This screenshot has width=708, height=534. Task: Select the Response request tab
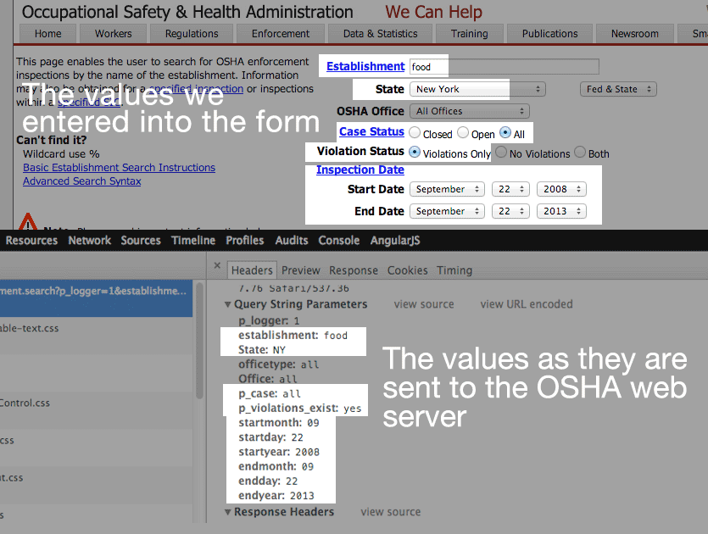[x=354, y=270]
